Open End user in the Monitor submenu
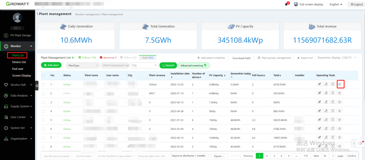Viewport: 365px width, 160px height. (18, 69)
